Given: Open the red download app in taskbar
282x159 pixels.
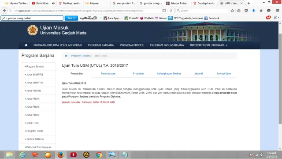Looking at the screenshot, I should [74, 155].
